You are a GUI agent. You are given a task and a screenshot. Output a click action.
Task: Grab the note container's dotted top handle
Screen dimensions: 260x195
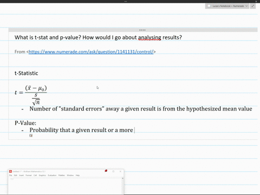coord(142,30)
